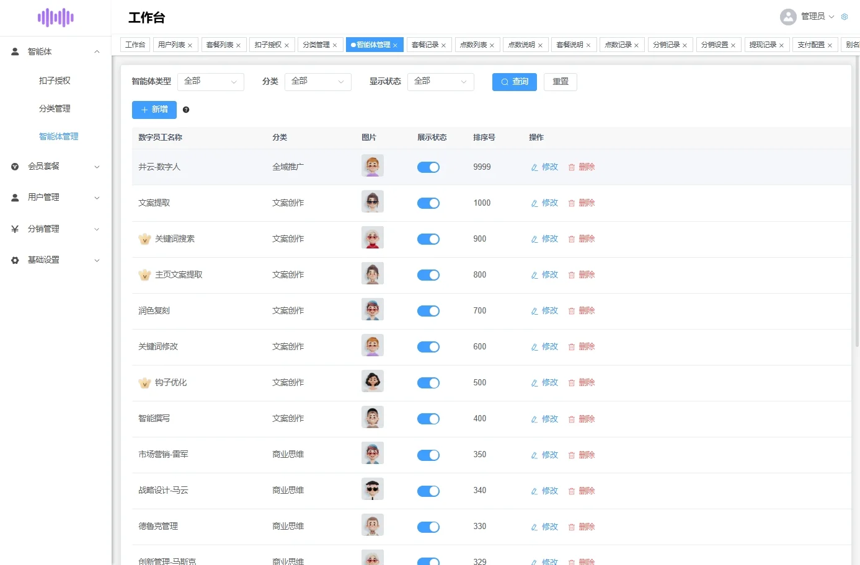Switch off 润色复刻 display
860x565 pixels.
click(x=428, y=311)
